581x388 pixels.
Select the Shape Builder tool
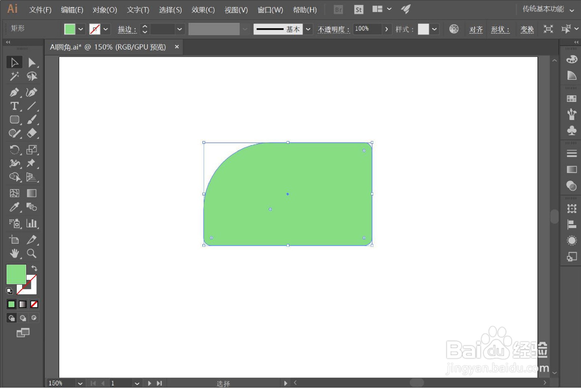15,177
